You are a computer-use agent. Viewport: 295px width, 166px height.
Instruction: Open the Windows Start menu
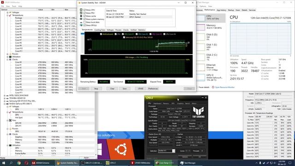click(x=4, y=163)
